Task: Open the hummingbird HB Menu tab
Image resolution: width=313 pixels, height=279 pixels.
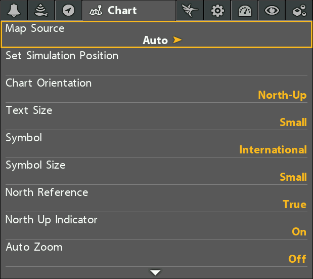Action: (190, 10)
